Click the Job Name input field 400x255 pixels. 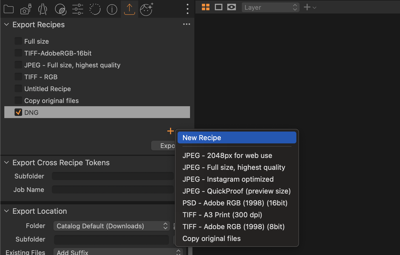point(113,190)
